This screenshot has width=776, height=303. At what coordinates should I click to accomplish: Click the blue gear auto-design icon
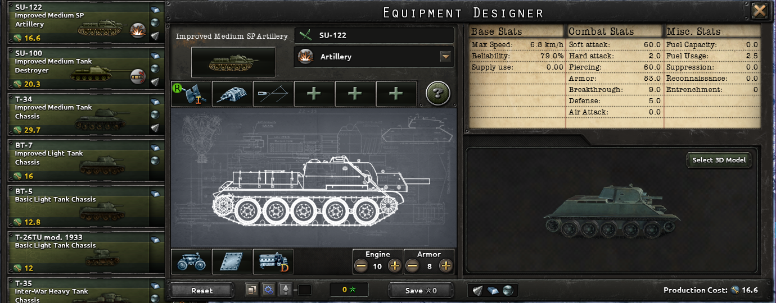[x=268, y=290]
